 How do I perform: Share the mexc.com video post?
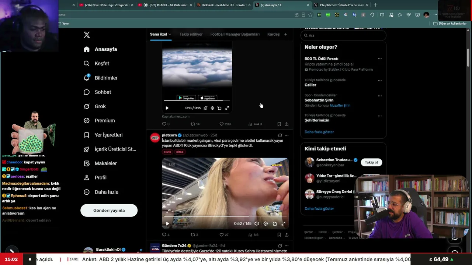(x=287, y=124)
